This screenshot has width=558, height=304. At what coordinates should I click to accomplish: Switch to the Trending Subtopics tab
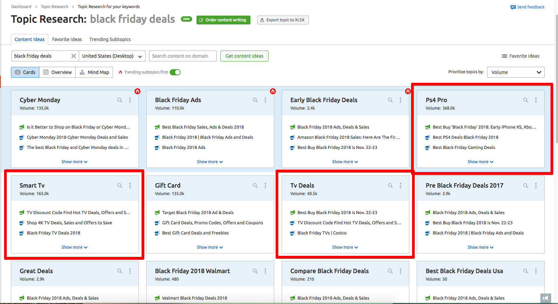tap(110, 39)
